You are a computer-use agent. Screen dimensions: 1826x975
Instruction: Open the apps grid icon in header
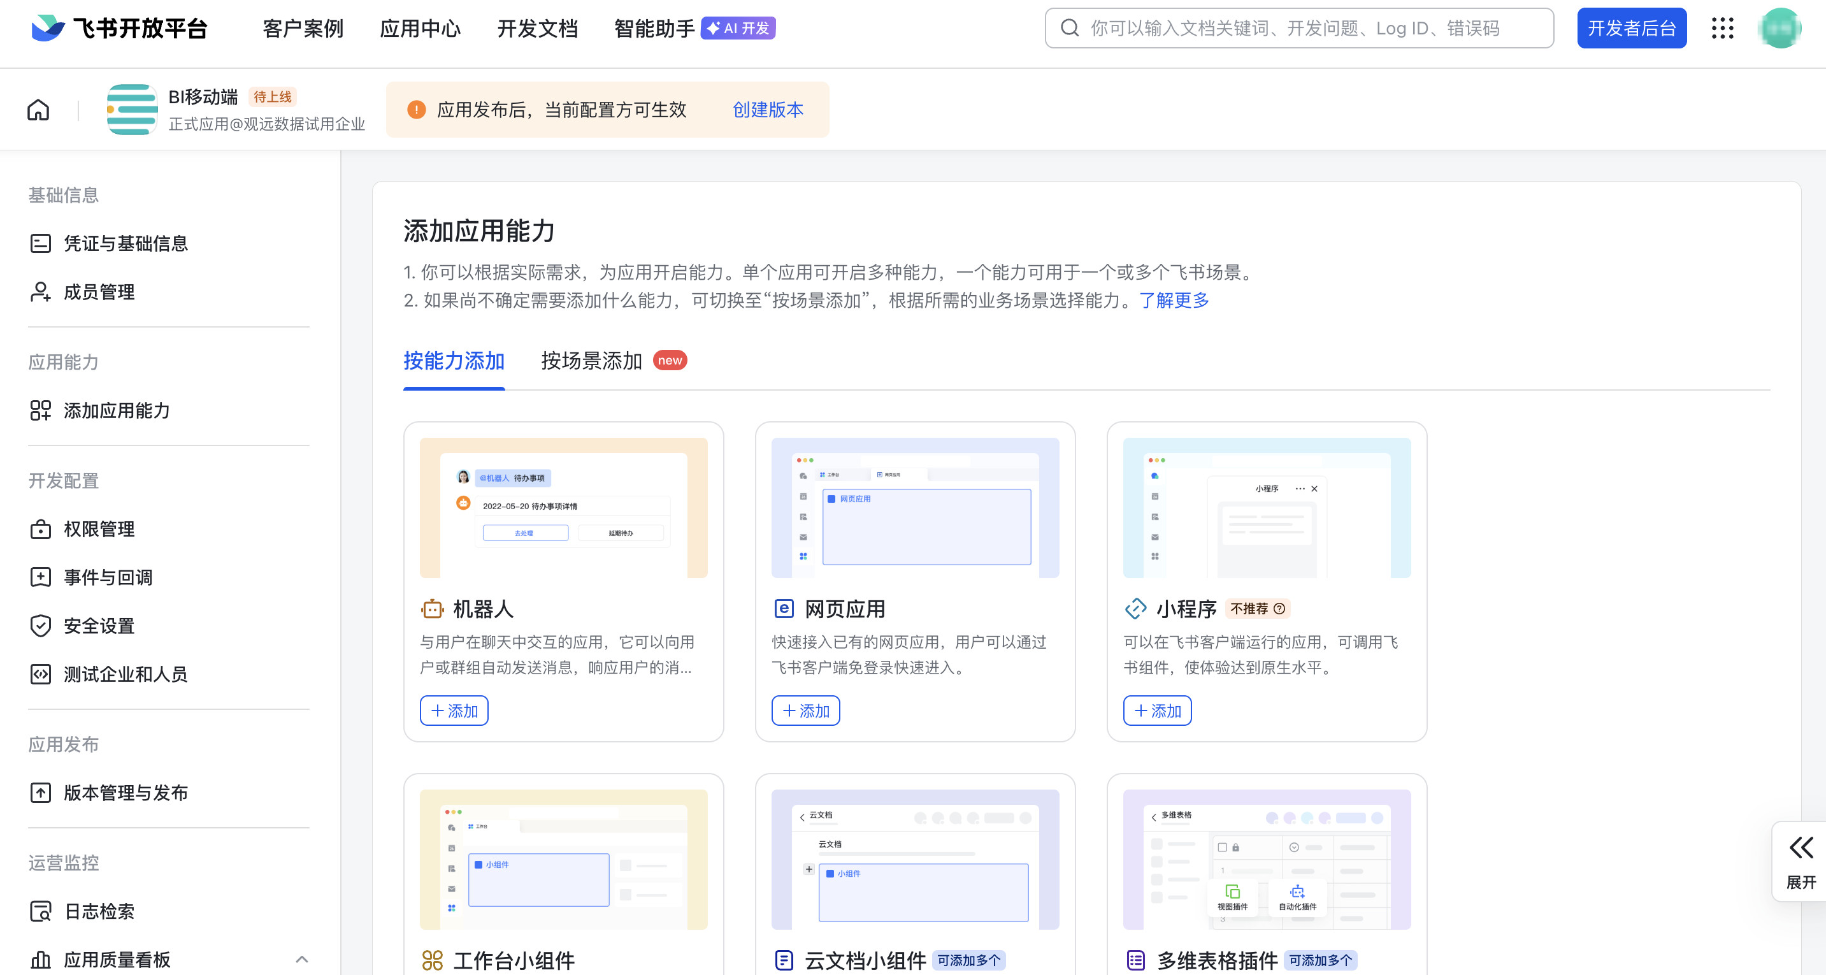[x=1722, y=29]
